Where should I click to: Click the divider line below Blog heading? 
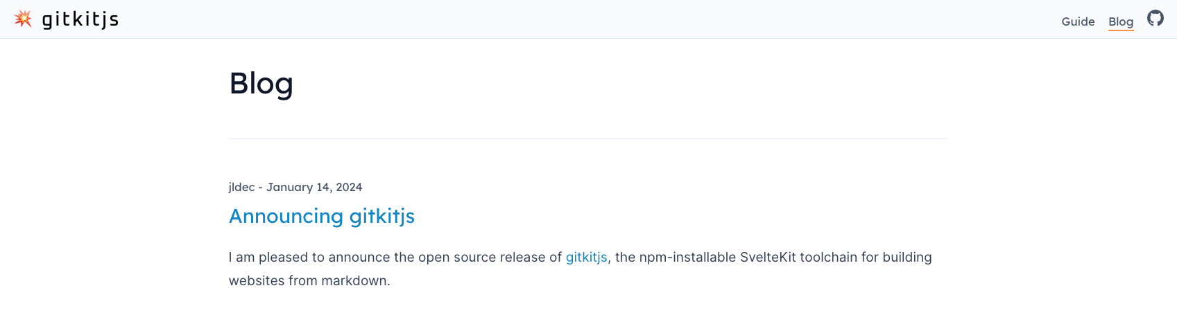pos(588,138)
